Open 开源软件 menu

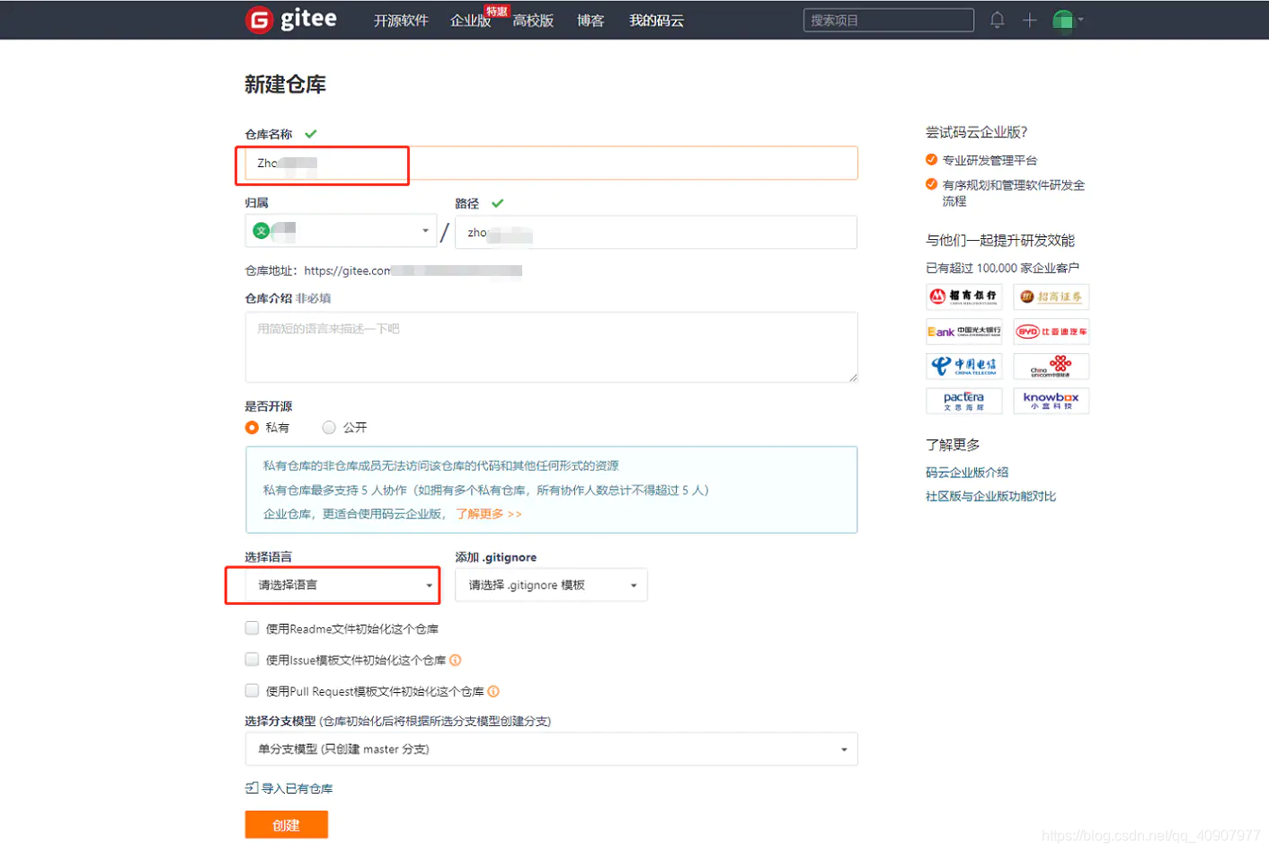401,21
